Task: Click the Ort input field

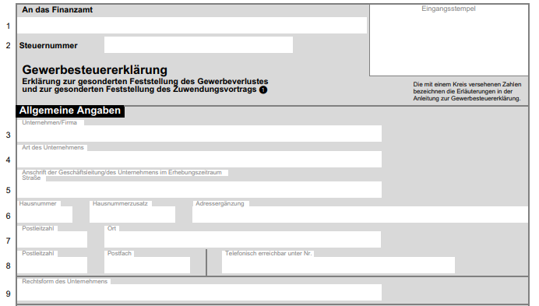Action: pos(242,240)
